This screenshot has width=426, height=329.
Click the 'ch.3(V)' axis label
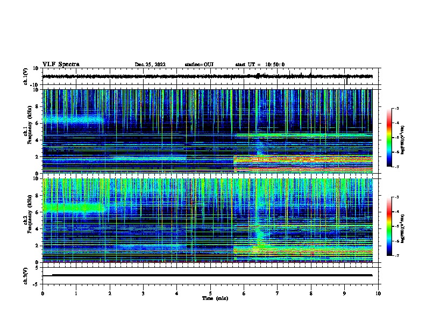(25, 276)
